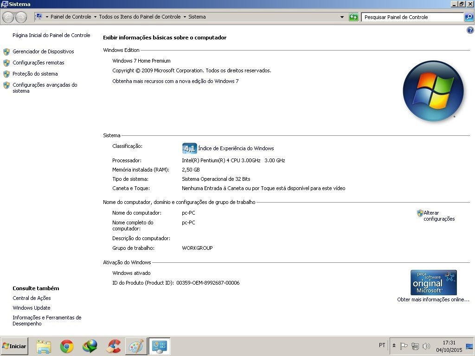The width and height of the screenshot is (475, 356).
Task: Open Internet Download Manager taskbar icon
Action: (90, 346)
